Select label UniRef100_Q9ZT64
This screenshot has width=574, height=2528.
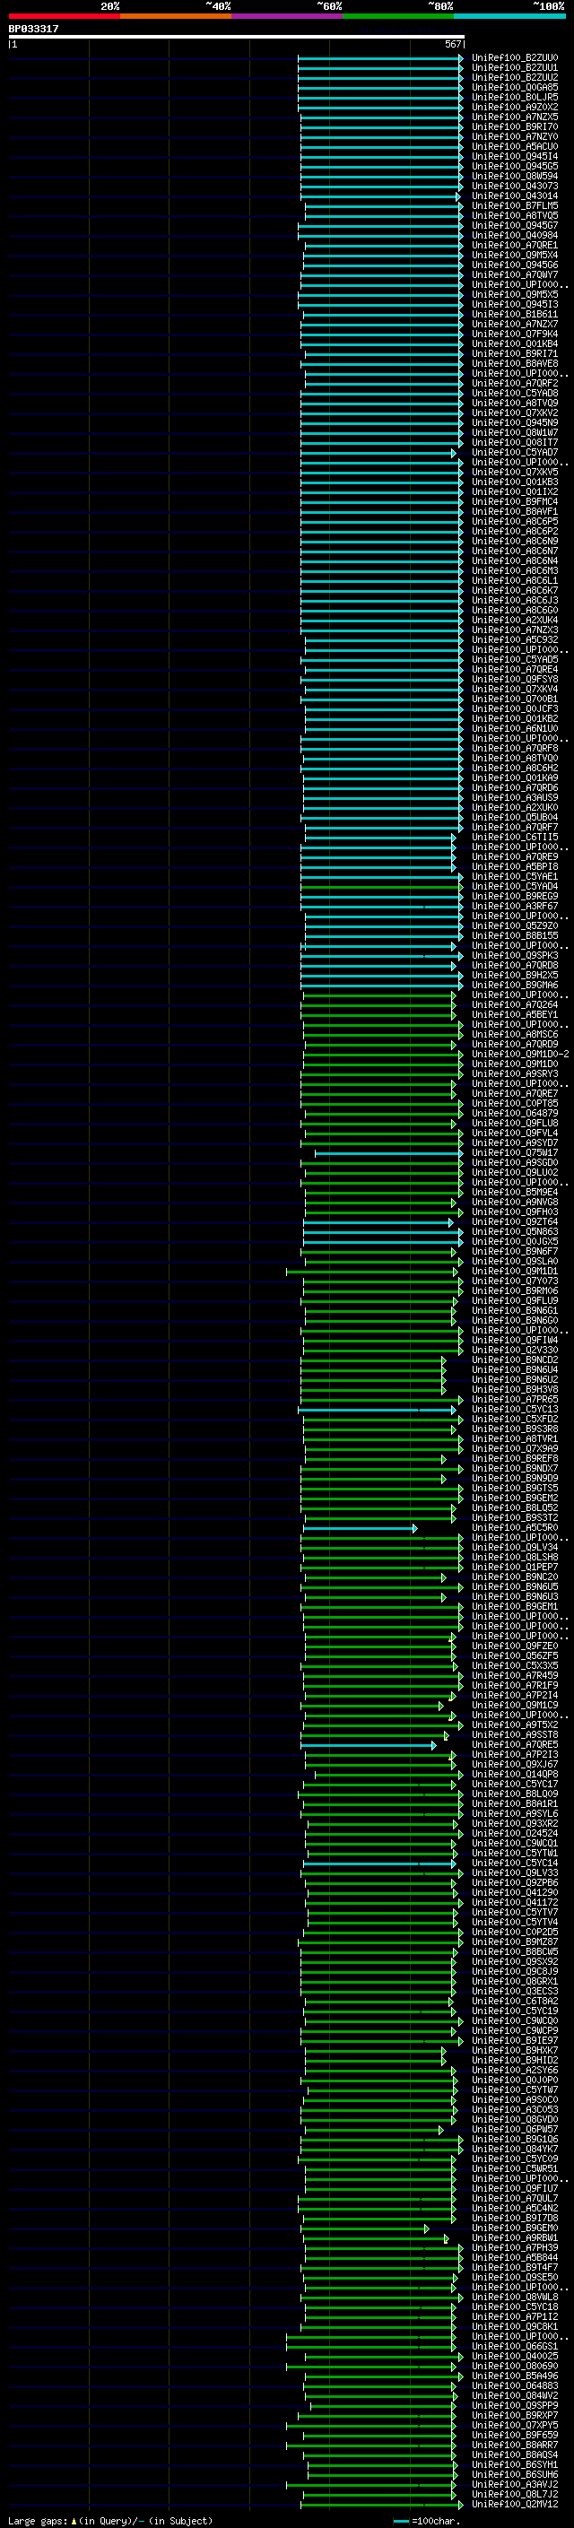point(514,1223)
